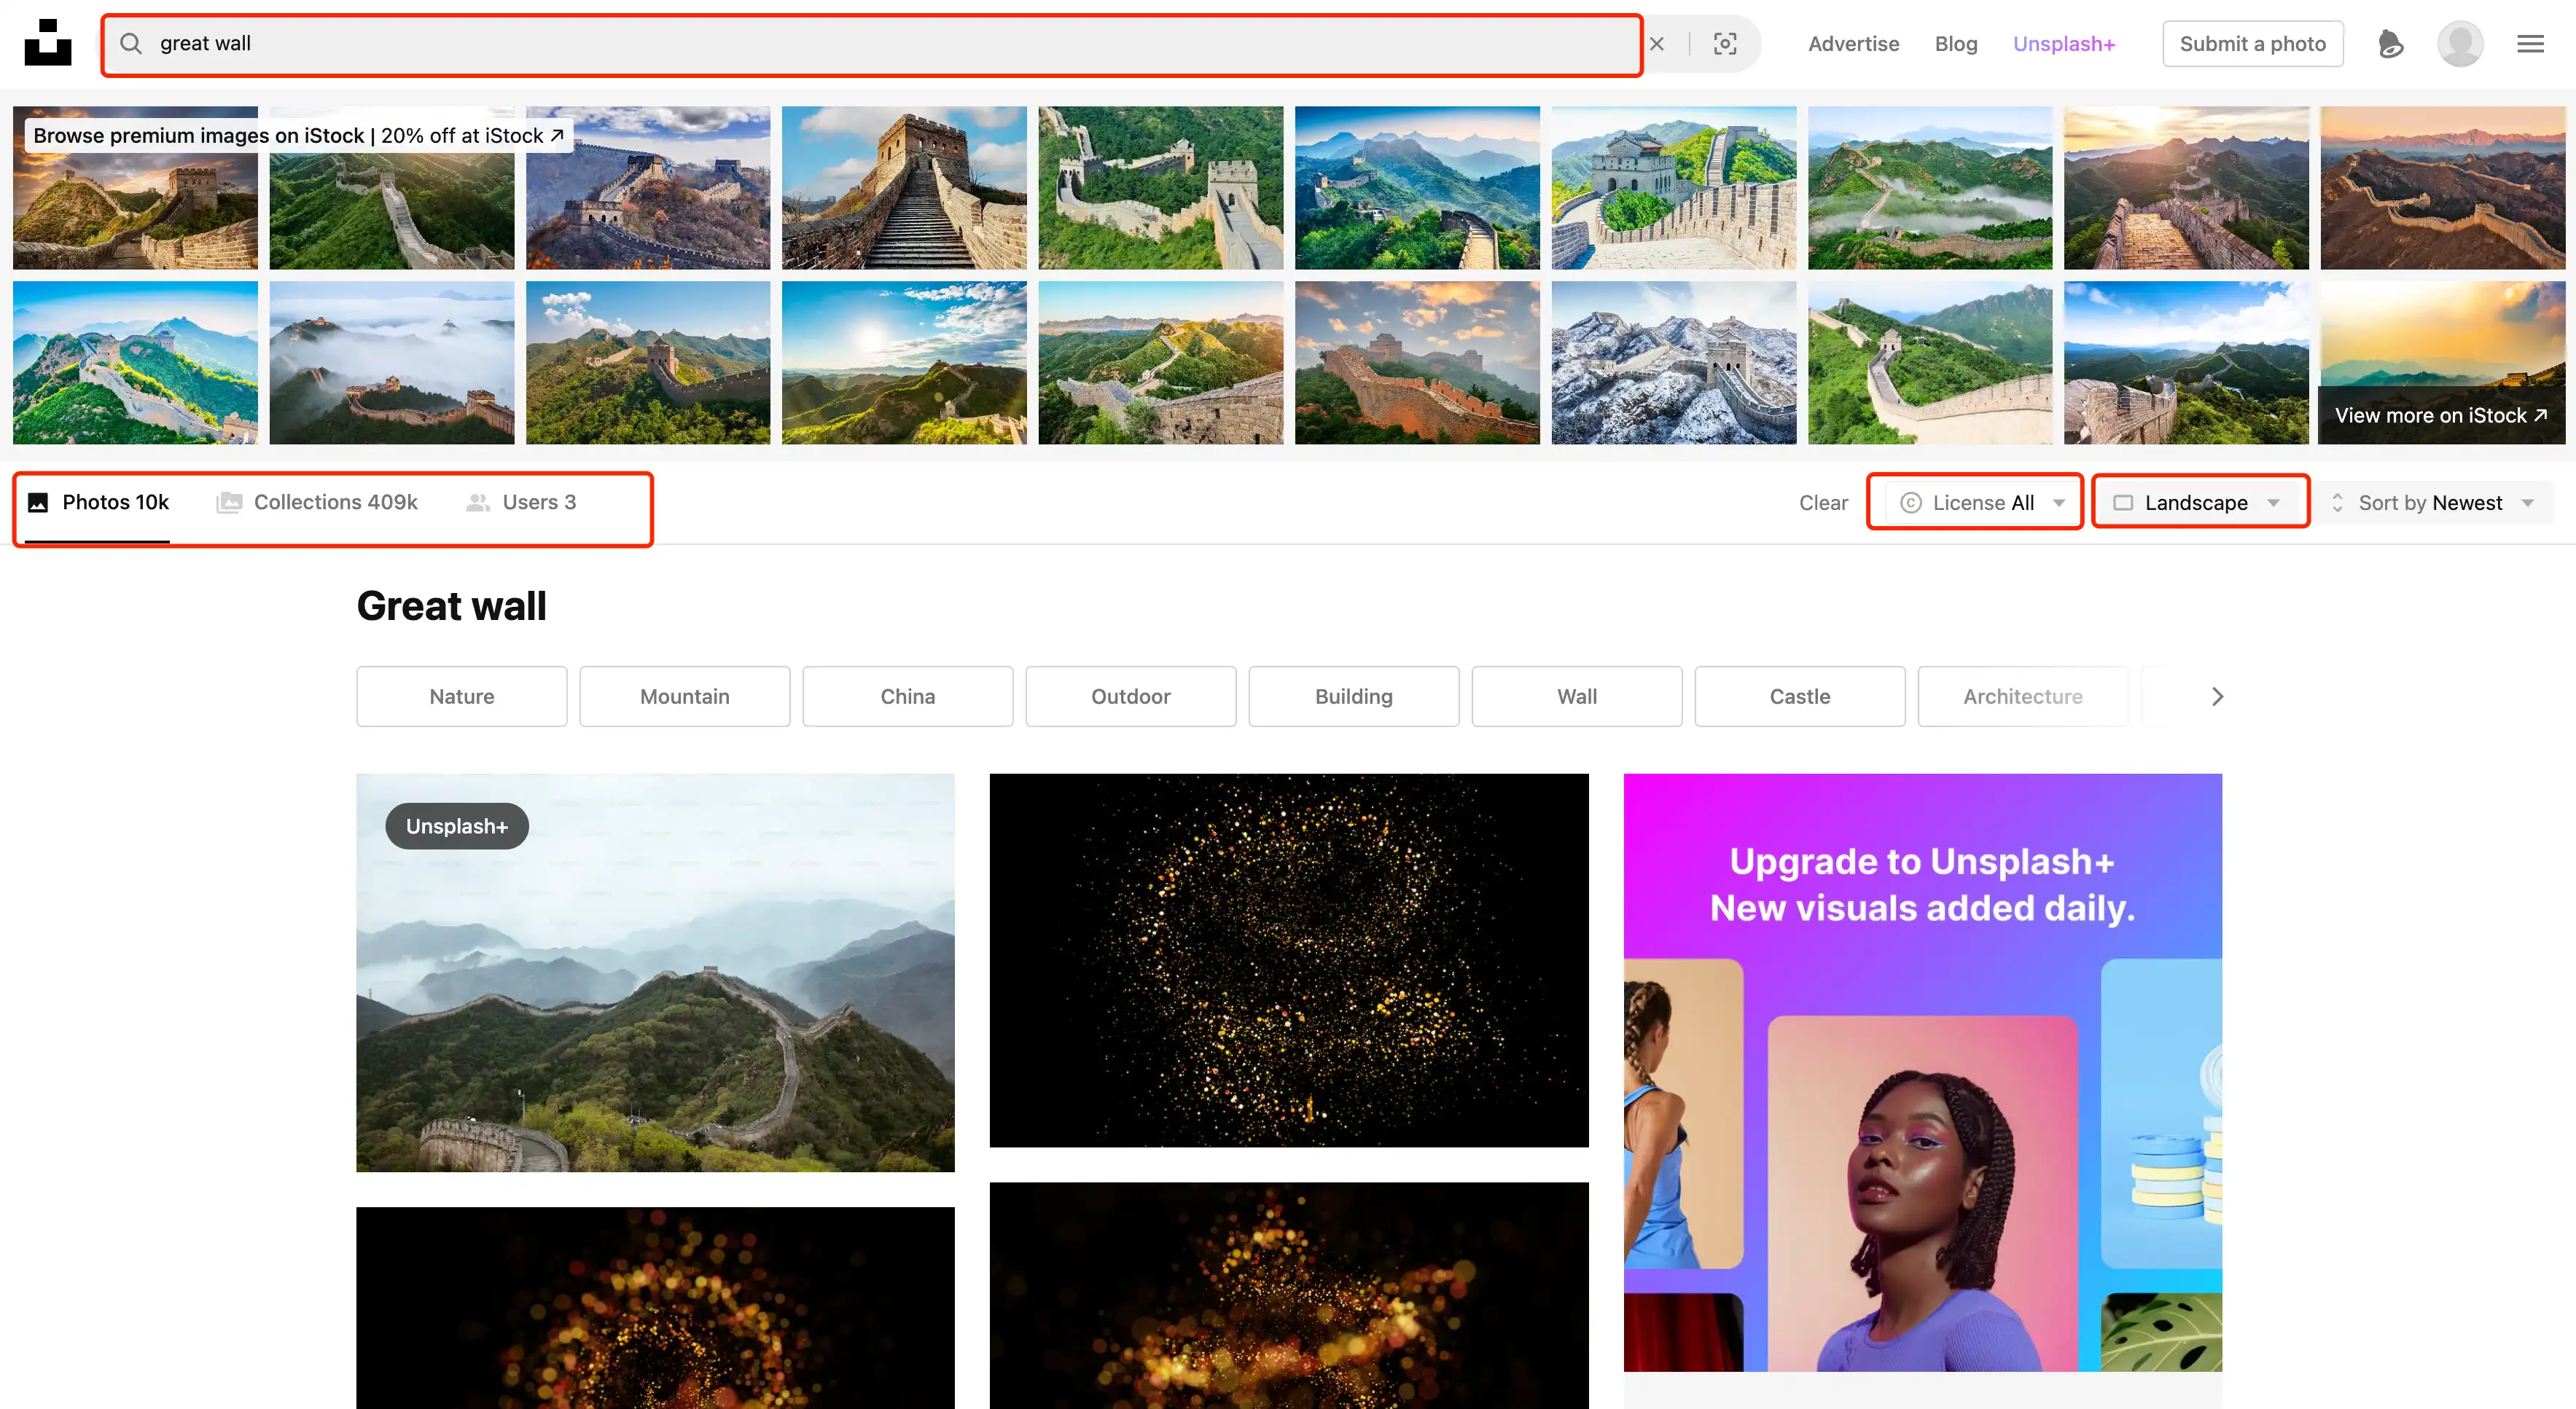Click the Great wall page heading
The width and height of the screenshot is (2576, 1409).
(x=451, y=605)
